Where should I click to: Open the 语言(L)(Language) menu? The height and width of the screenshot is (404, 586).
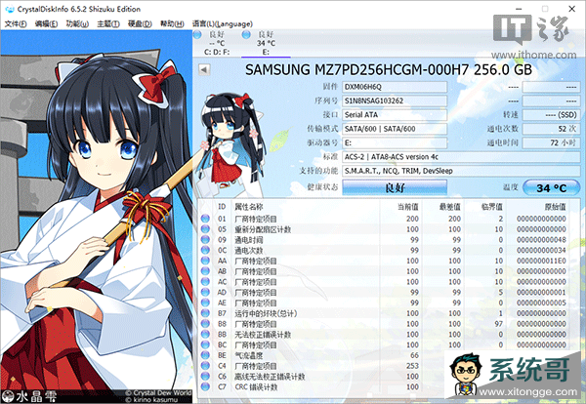click(223, 23)
